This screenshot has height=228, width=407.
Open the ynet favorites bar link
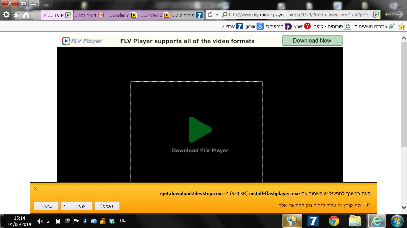point(302,26)
